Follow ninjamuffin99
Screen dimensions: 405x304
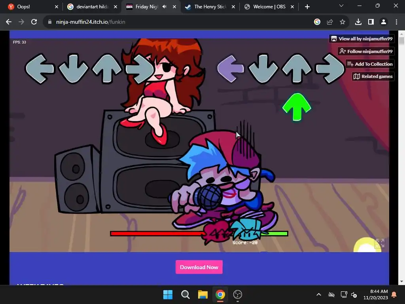tap(366, 51)
